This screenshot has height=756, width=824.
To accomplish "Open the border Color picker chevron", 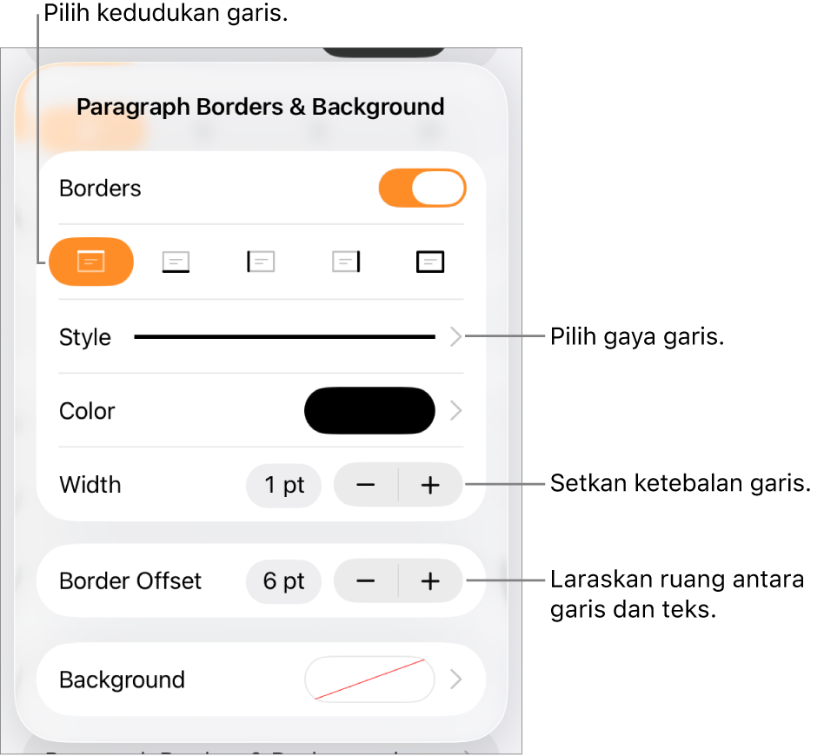I will (x=455, y=411).
